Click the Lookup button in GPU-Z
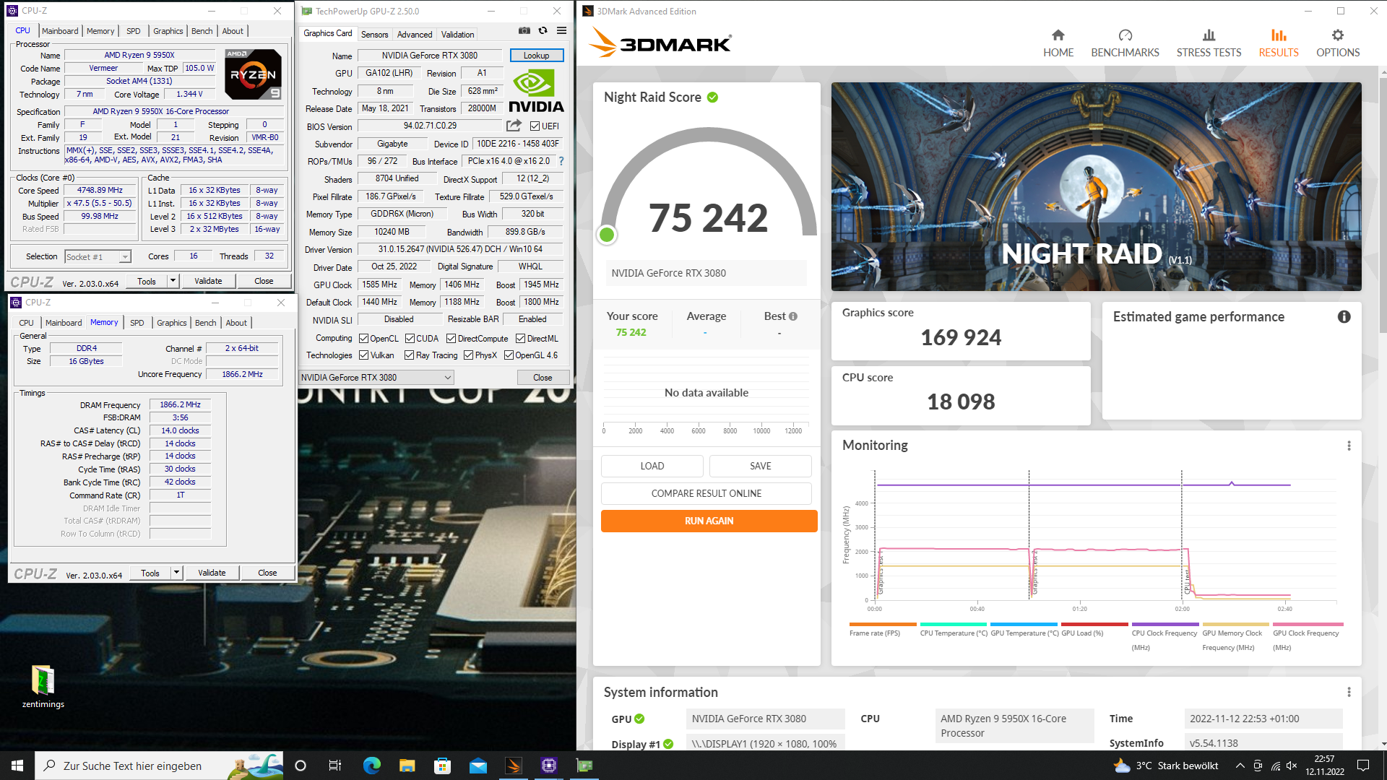The width and height of the screenshot is (1387, 780). [x=536, y=56]
